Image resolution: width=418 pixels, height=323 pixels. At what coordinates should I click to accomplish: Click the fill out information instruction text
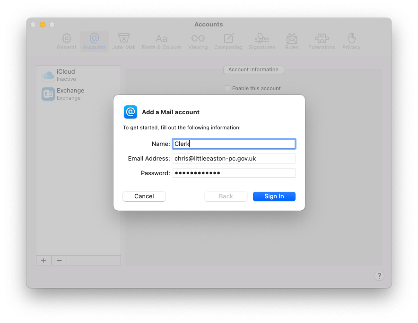point(182,127)
